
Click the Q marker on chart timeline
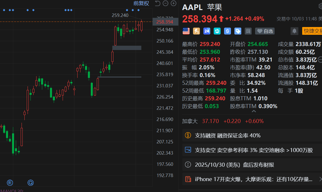pos(30,183)
